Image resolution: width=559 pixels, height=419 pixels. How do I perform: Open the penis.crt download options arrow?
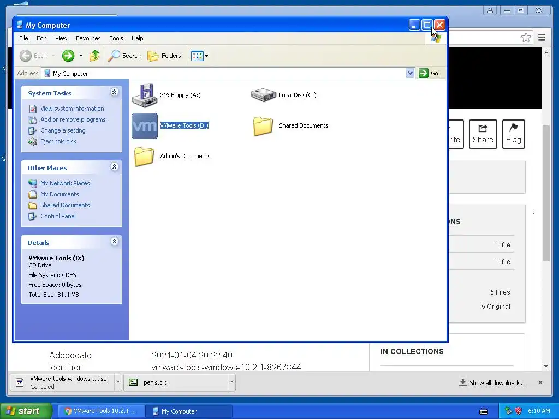coord(231,382)
